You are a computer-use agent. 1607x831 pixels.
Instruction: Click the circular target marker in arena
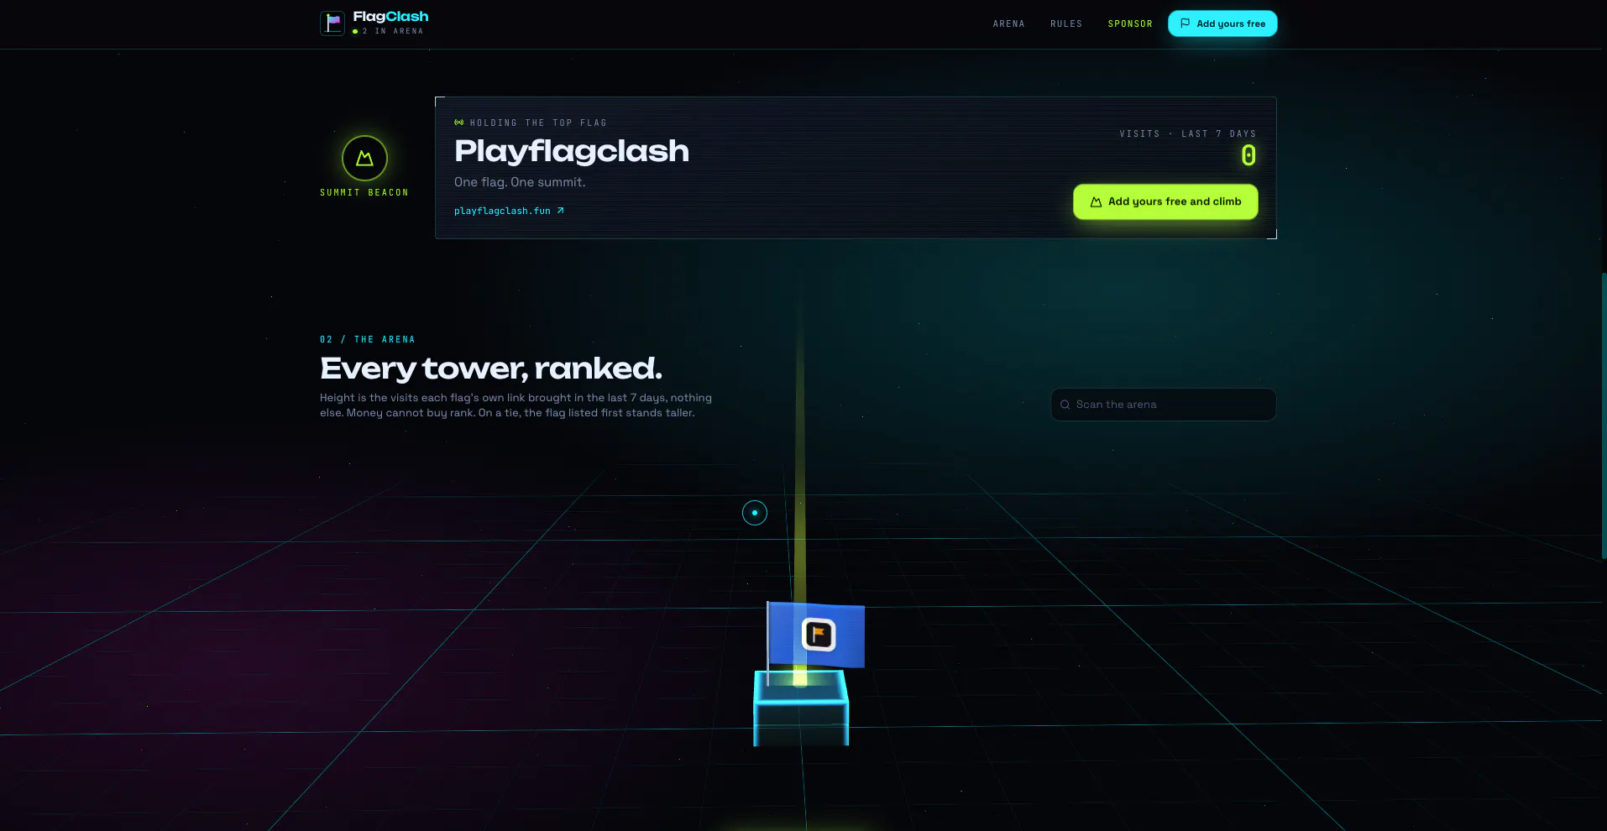click(x=755, y=513)
